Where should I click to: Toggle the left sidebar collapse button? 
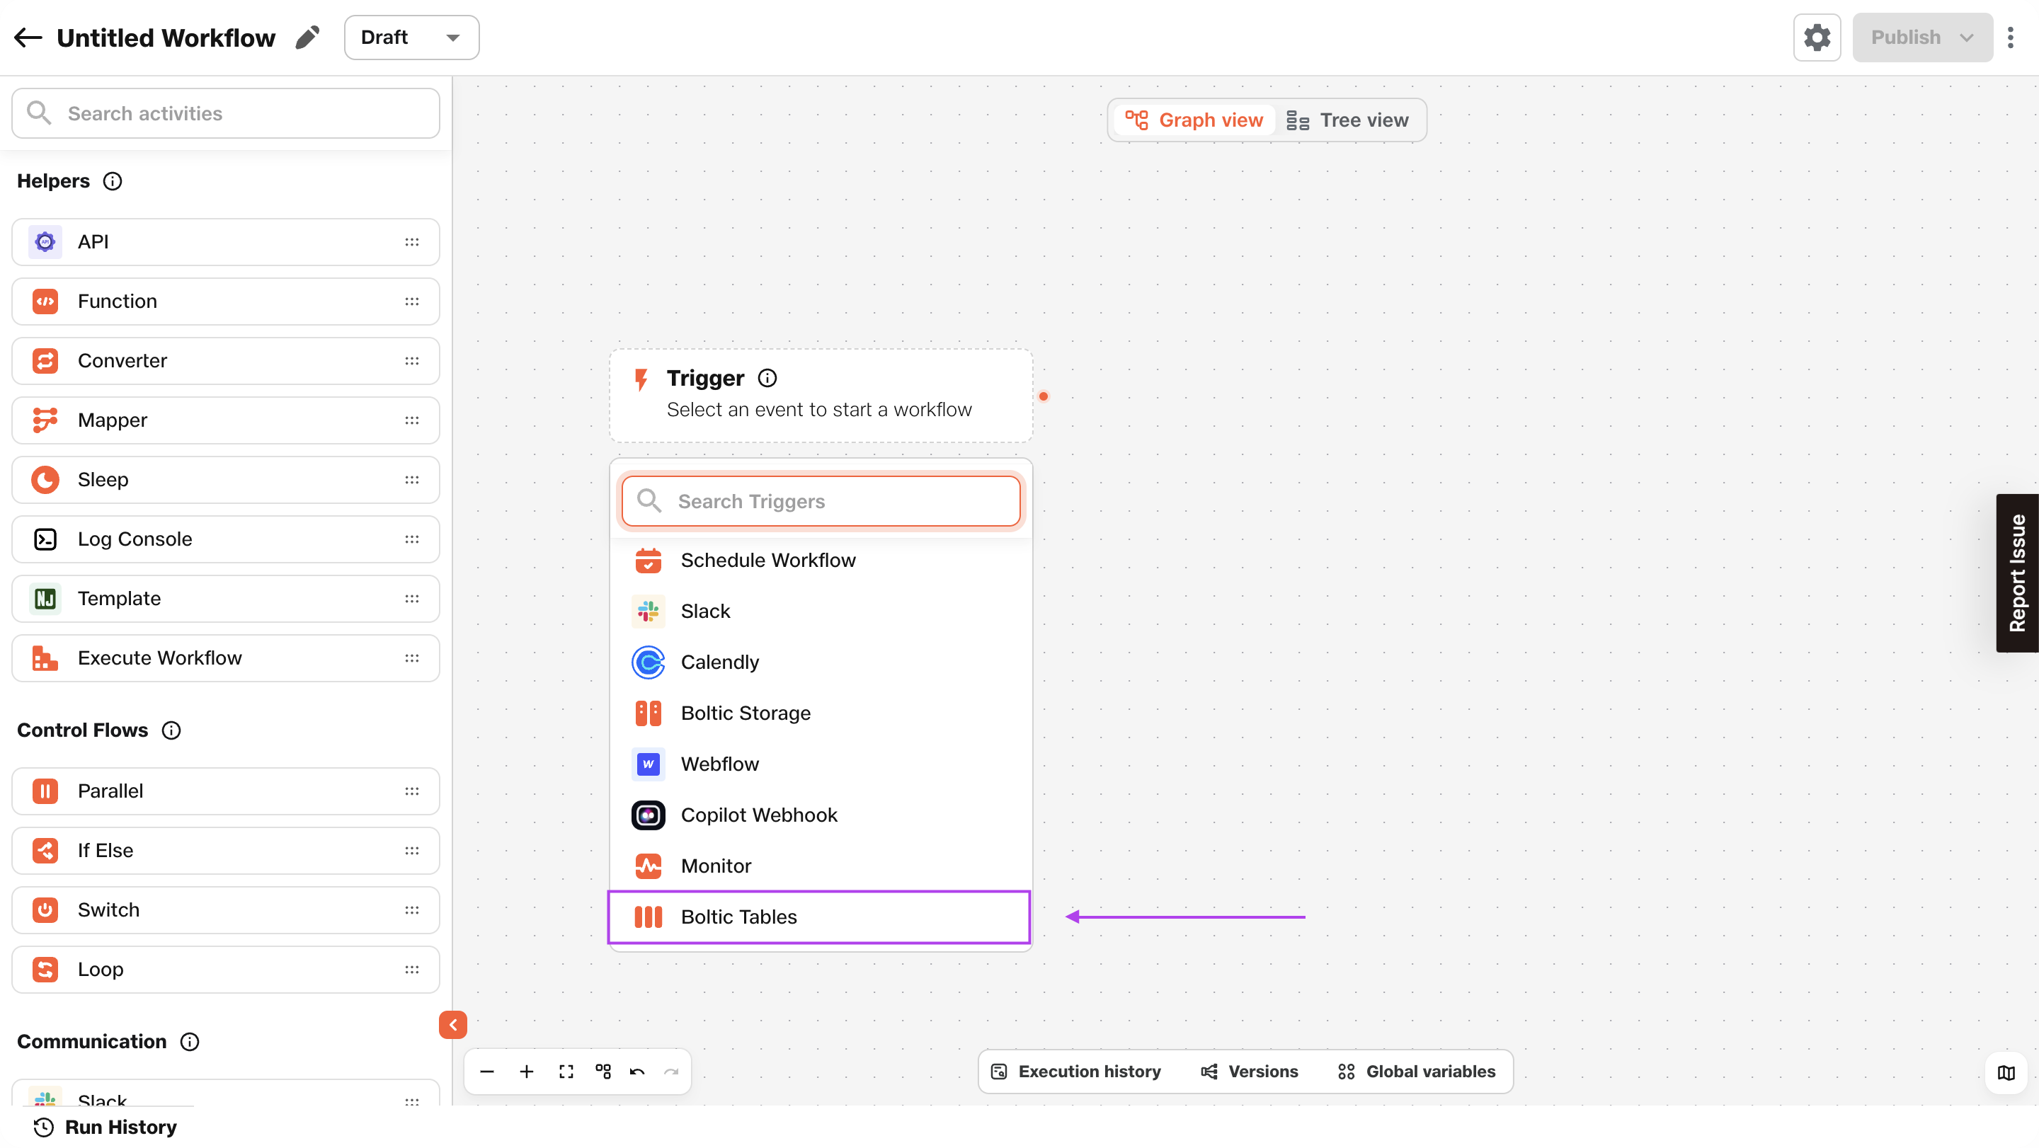[x=452, y=1025]
